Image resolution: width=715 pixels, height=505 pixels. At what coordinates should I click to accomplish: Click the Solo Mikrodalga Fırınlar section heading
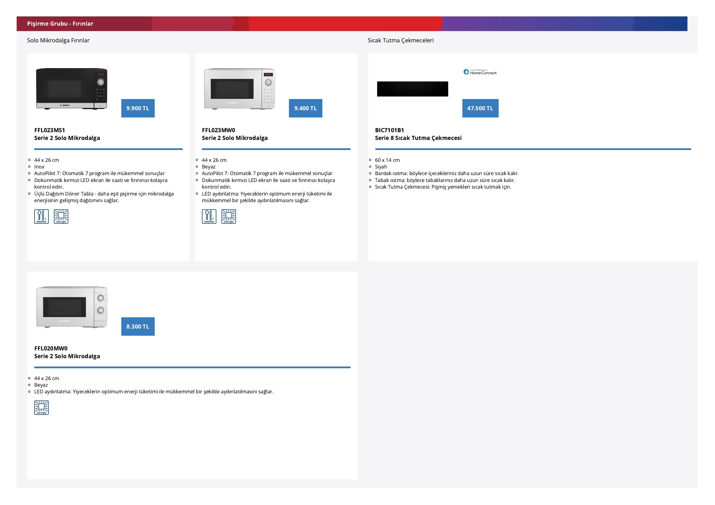click(x=58, y=40)
